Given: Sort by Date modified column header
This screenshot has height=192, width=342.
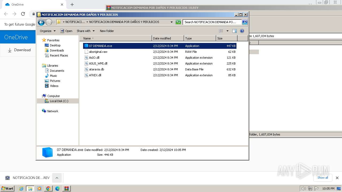Looking at the screenshot, I should tap(168, 38).
